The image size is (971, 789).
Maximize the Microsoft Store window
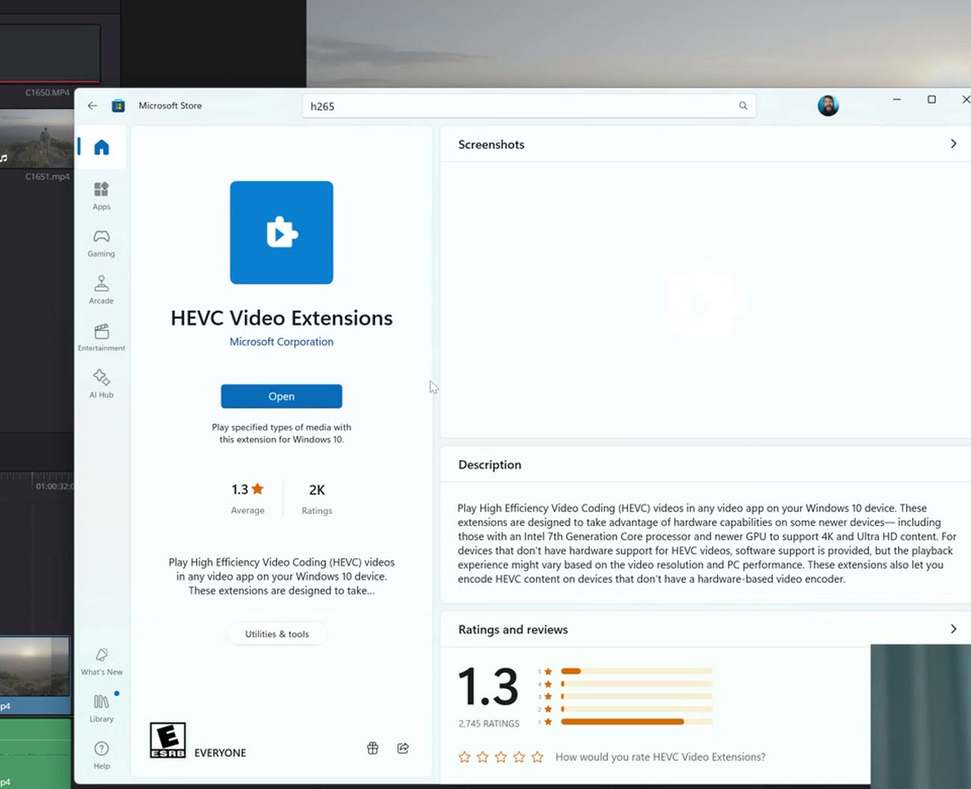(931, 99)
